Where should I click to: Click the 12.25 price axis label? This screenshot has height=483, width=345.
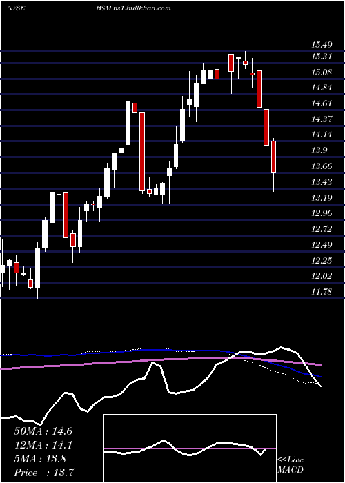(x=322, y=261)
